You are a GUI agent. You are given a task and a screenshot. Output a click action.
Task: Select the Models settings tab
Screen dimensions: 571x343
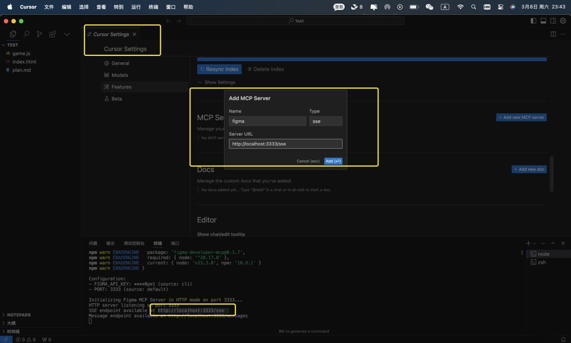tap(119, 75)
